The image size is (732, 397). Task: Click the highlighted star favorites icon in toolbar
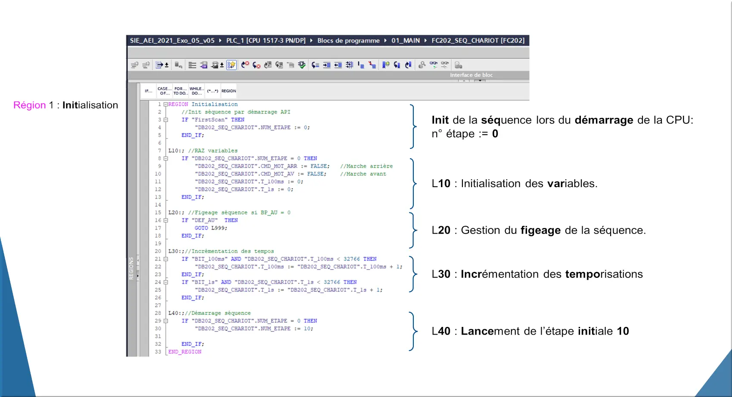(x=232, y=65)
